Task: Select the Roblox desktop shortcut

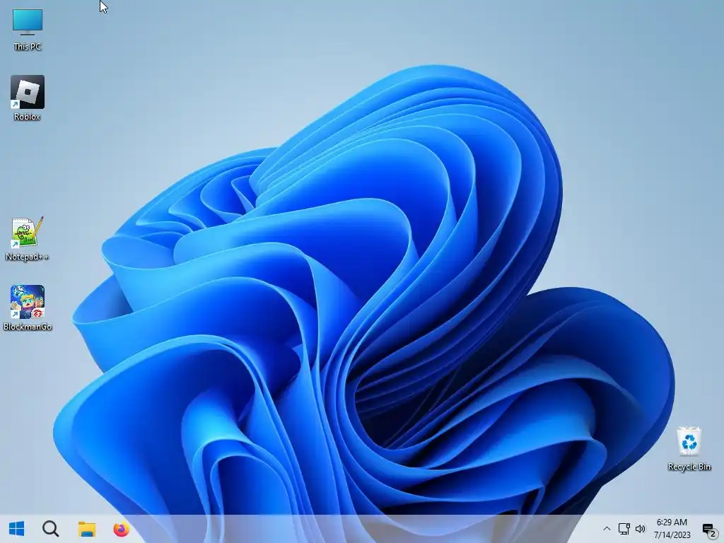Action: (28, 98)
